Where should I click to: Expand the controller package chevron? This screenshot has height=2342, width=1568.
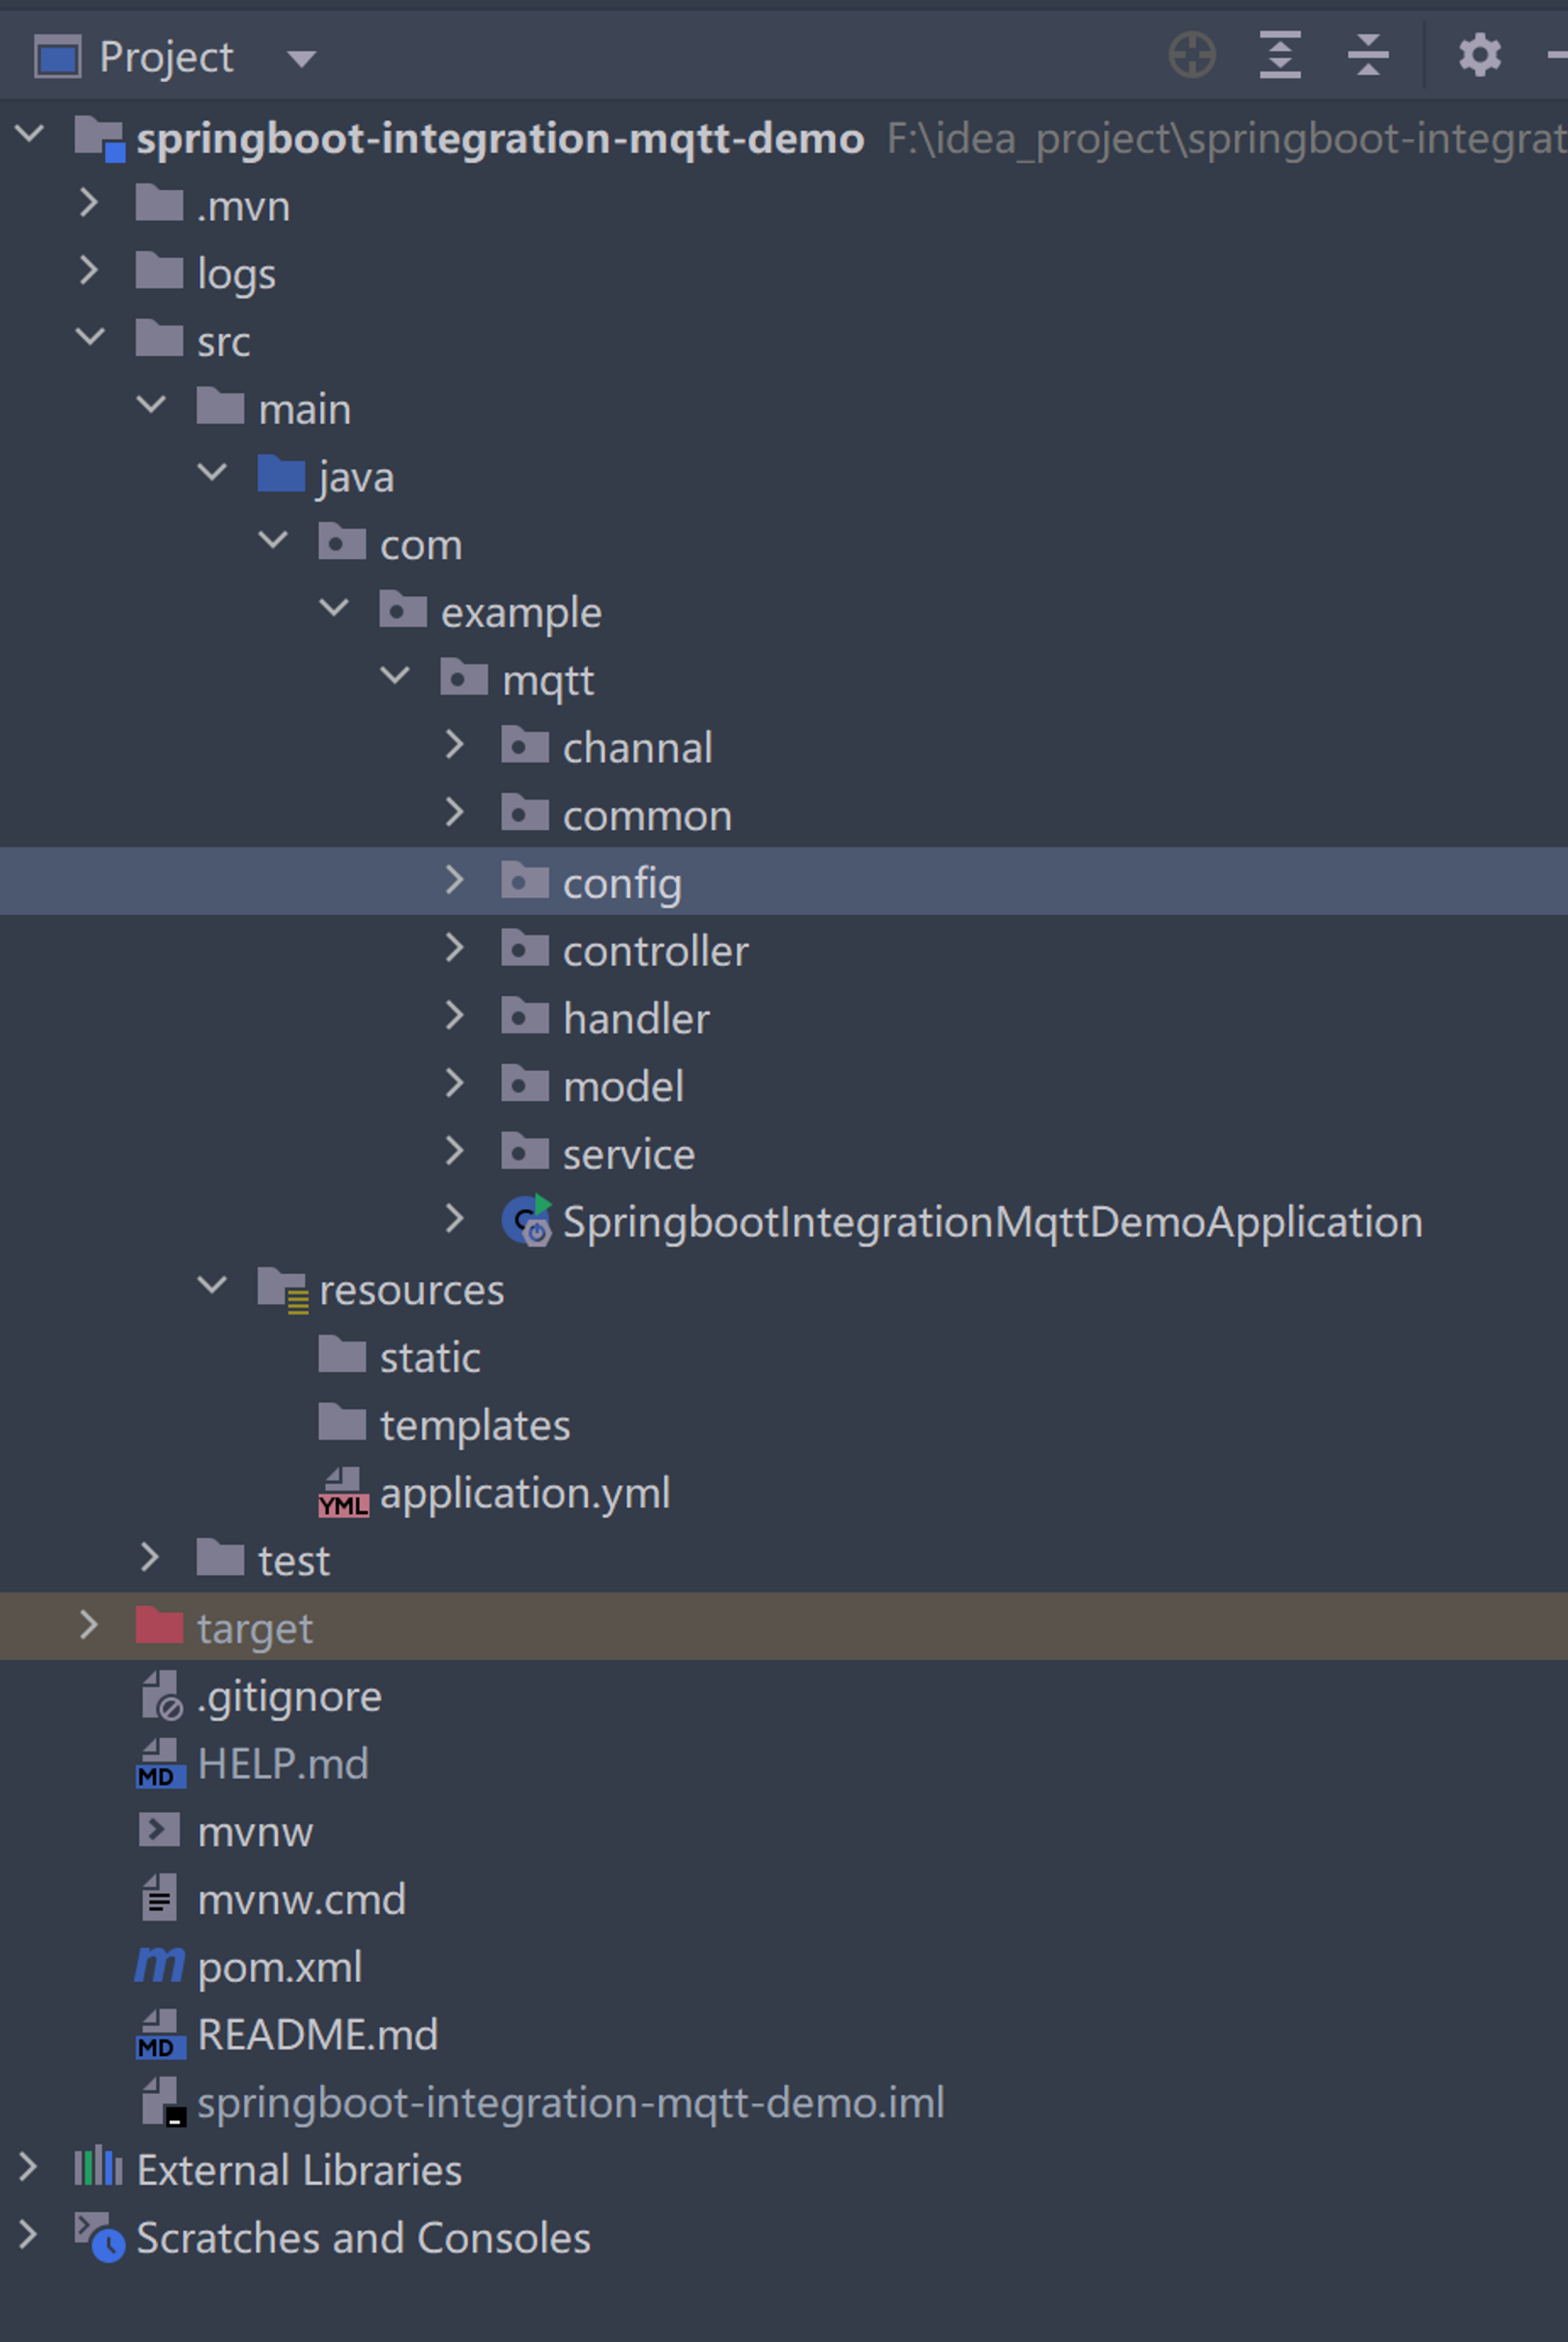click(454, 948)
